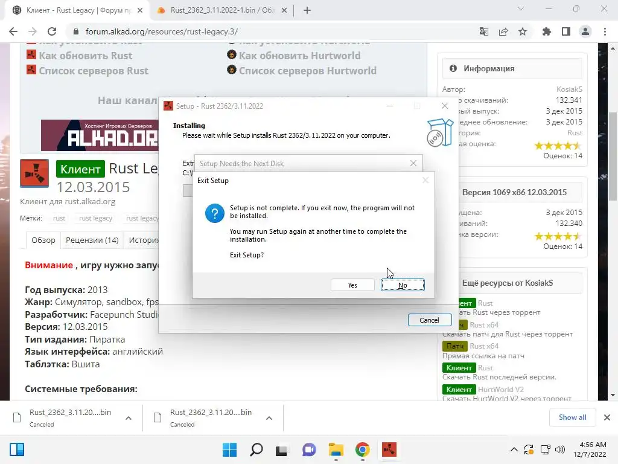Show hidden system tray icons
Image resolution: width=618 pixels, height=464 pixels.
[514, 449]
